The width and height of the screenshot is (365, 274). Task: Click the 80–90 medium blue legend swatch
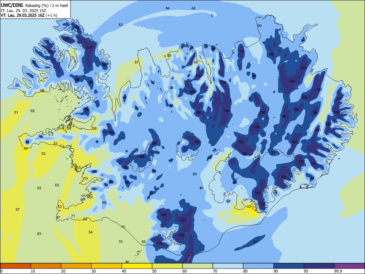click(258, 266)
